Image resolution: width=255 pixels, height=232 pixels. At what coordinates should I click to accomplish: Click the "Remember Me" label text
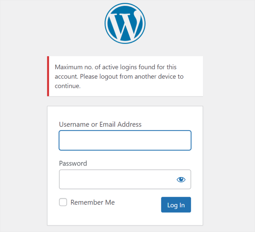(92, 202)
